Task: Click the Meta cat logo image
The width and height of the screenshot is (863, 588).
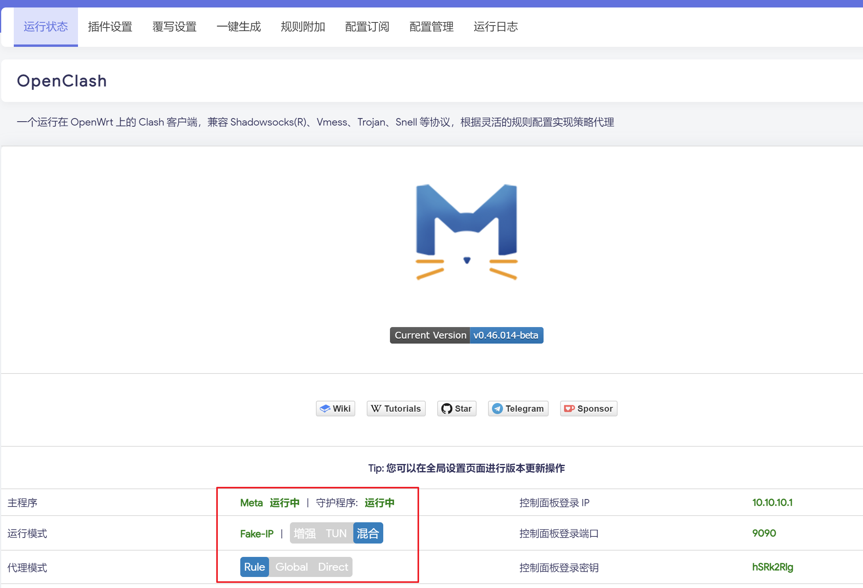Action: point(467,232)
